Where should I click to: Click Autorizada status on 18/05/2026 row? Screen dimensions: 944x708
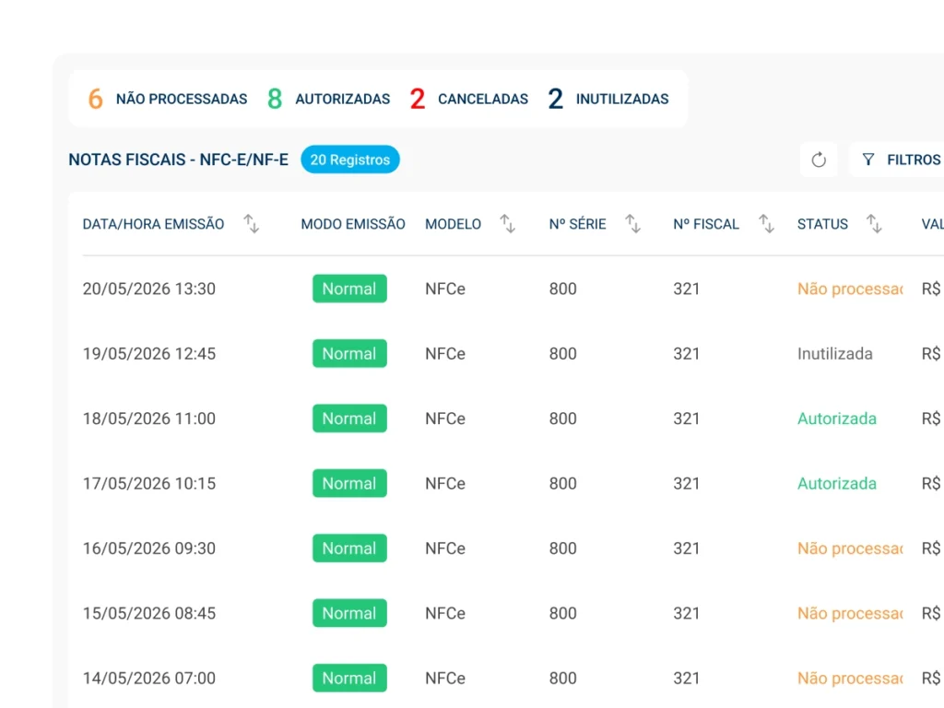point(837,419)
